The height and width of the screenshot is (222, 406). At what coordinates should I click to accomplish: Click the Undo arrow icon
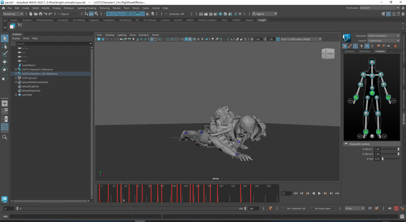point(45,14)
